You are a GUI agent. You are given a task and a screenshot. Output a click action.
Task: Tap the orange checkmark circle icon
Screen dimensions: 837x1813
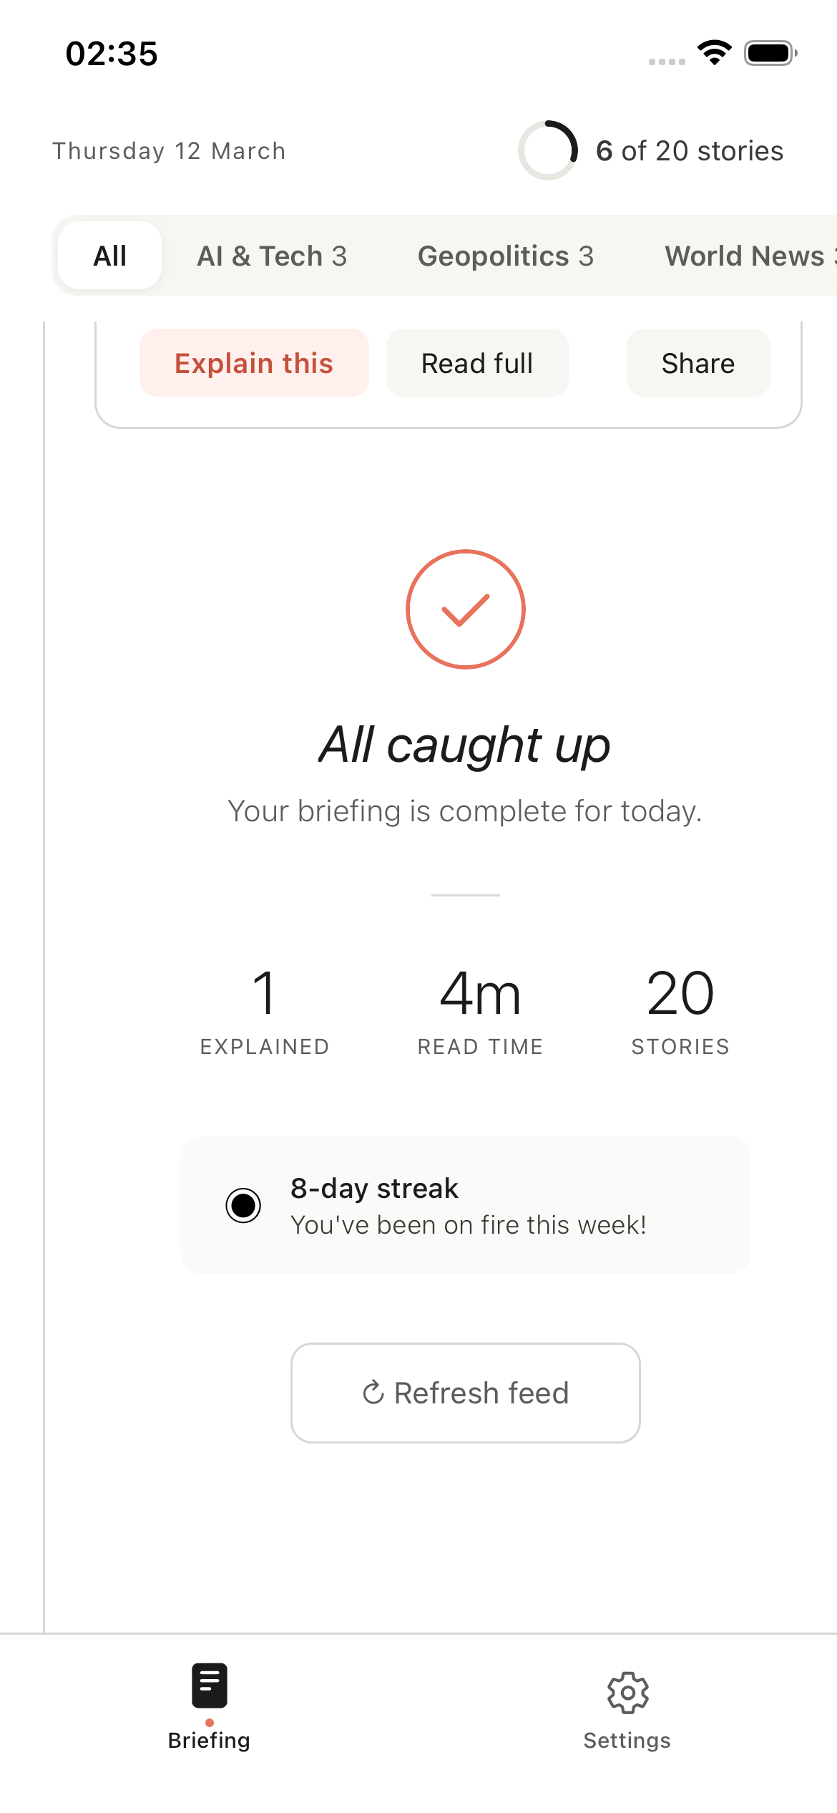[x=465, y=609]
